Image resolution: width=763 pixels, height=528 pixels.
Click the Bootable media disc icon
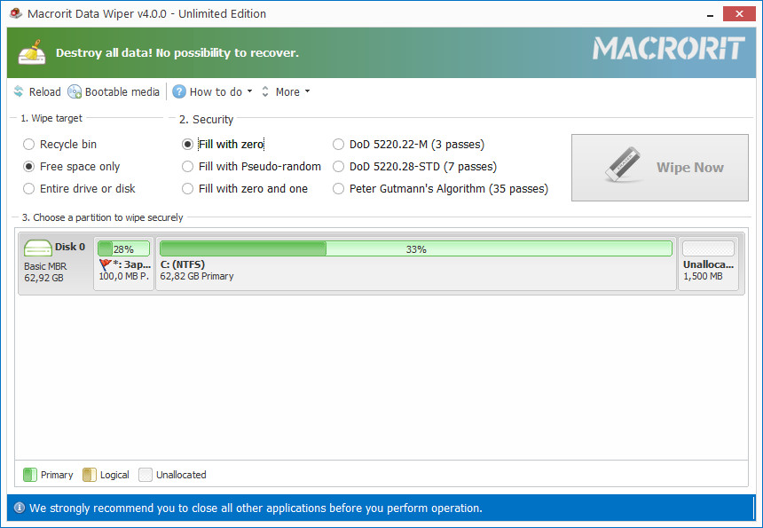pos(75,91)
